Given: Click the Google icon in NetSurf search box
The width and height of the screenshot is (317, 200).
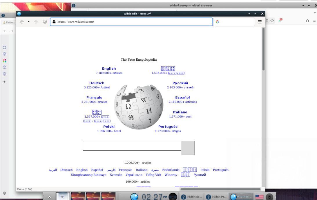Looking at the screenshot, I should 217,22.
